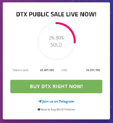113x123 pixels.
Task: Select the 26.30% percentage text
Action: coord(56,38)
